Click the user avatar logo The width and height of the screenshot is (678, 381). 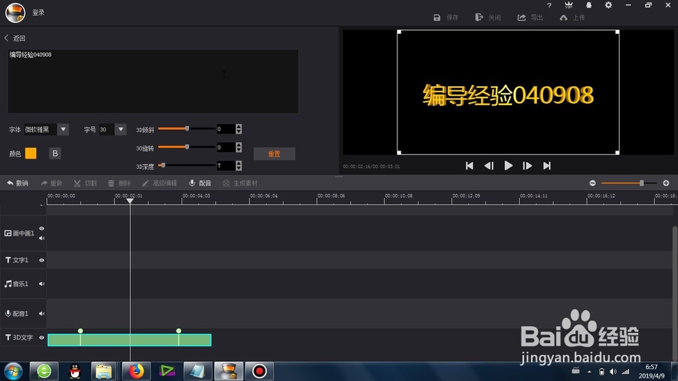[x=15, y=12]
